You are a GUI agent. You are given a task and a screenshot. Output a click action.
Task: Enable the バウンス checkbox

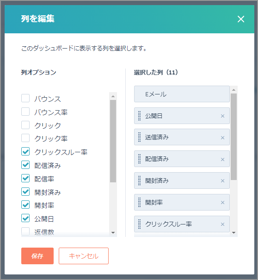tap(25, 98)
